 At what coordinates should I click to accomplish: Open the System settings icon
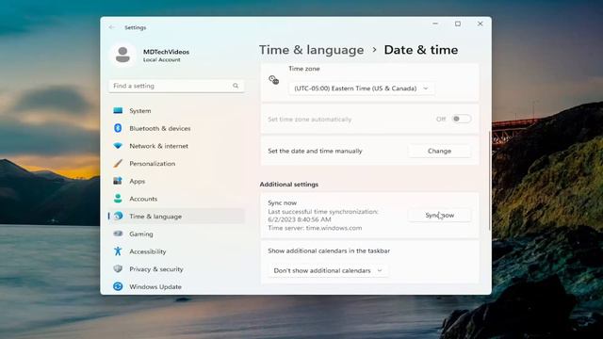(118, 111)
